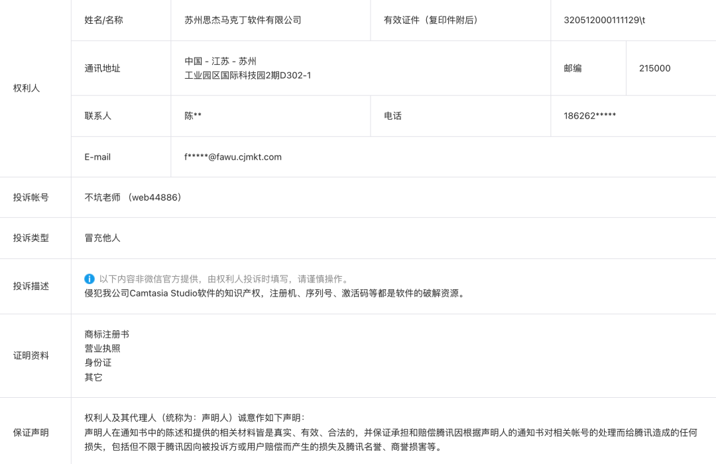This screenshot has height=464, width=716.
Task: Select the statement line starting 损失，包括但不限于
Action: click(263, 447)
